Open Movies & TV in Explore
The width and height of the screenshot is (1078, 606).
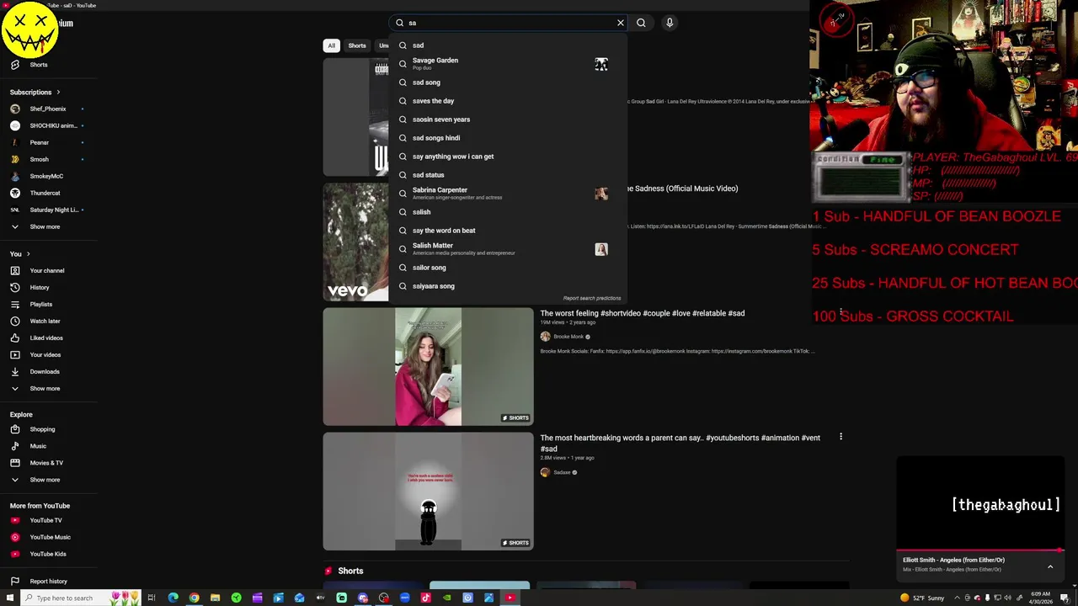[47, 463]
